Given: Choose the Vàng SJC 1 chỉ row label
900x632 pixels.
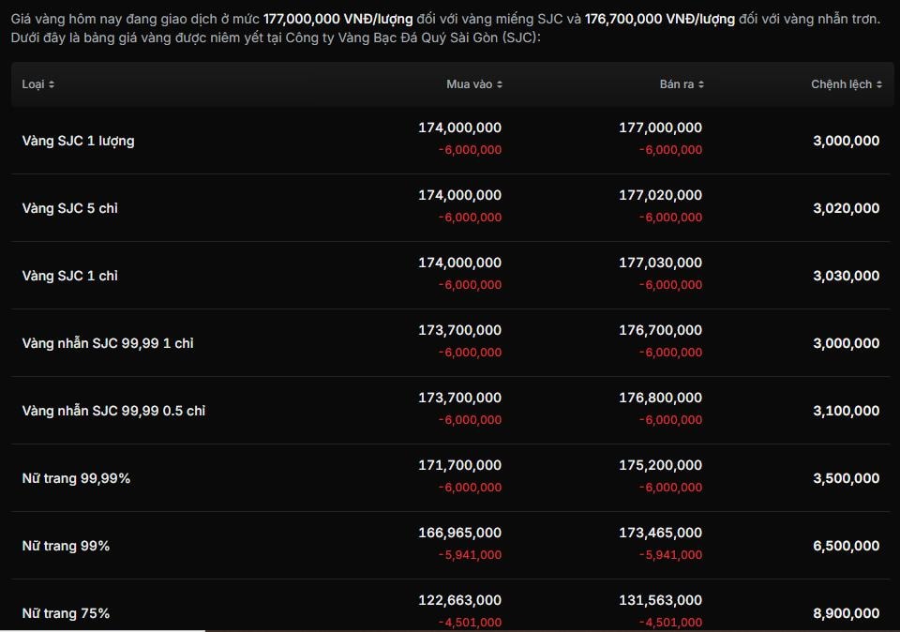Looking at the screenshot, I should click(x=69, y=276).
